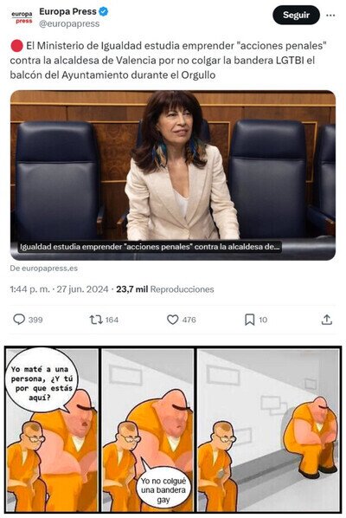Open the three-dot more options menu
This screenshot has width=346, height=518.
330,16
